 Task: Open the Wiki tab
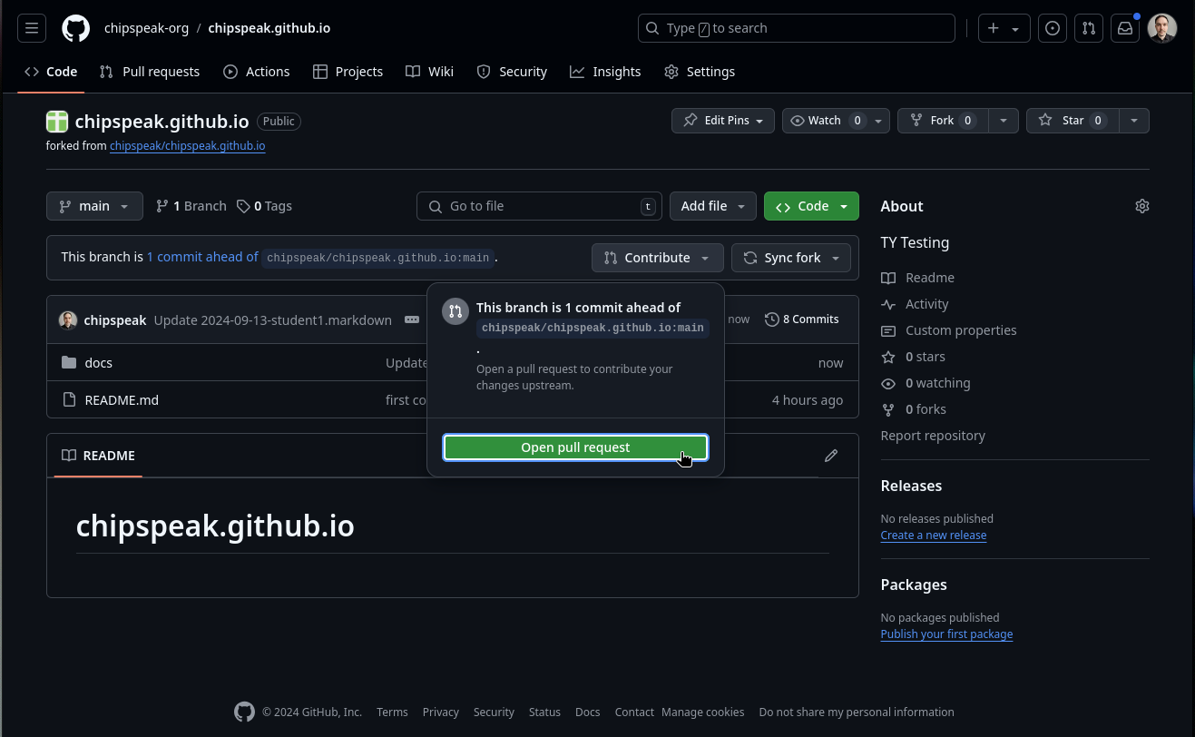(429, 72)
